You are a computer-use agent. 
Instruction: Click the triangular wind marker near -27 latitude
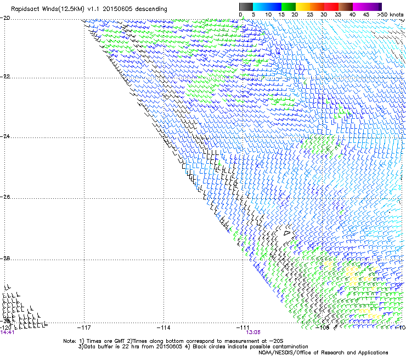click(x=287, y=233)
